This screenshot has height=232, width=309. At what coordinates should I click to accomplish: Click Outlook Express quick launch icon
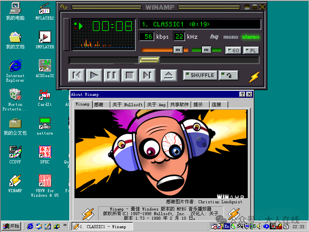click(39, 226)
